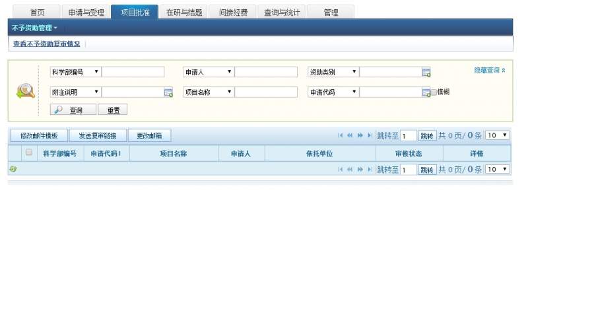Tick the select-all checkbox in table header
This screenshot has width=594, height=334.
click(29, 152)
